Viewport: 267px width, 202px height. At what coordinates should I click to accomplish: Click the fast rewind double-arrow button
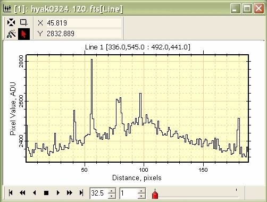point(22,192)
